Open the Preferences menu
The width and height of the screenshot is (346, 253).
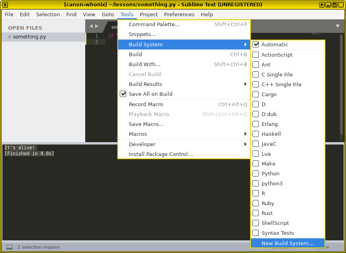[179, 15]
